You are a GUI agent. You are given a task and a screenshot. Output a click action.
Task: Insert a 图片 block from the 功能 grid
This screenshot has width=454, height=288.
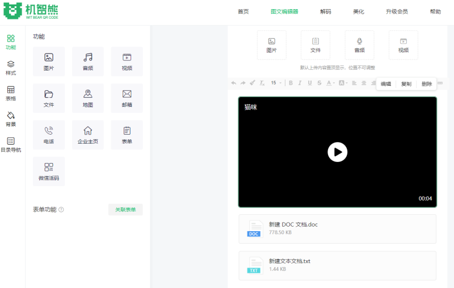click(x=49, y=61)
